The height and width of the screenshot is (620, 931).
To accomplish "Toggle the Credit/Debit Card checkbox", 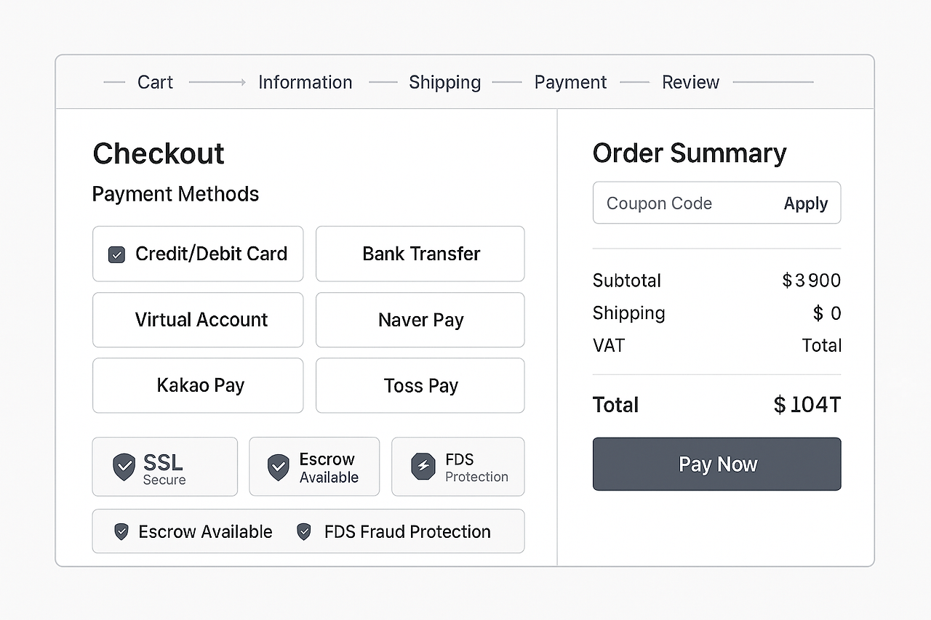I will [116, 254].
